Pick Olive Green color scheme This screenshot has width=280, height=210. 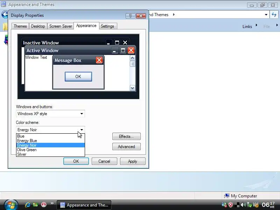[50, 150]
